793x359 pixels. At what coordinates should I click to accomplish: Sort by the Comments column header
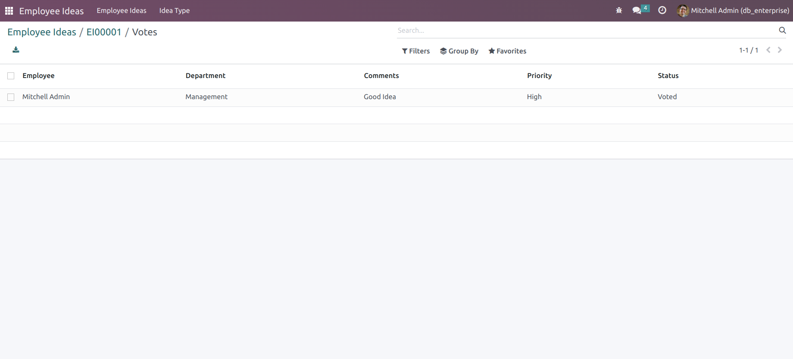click(381, 75)
